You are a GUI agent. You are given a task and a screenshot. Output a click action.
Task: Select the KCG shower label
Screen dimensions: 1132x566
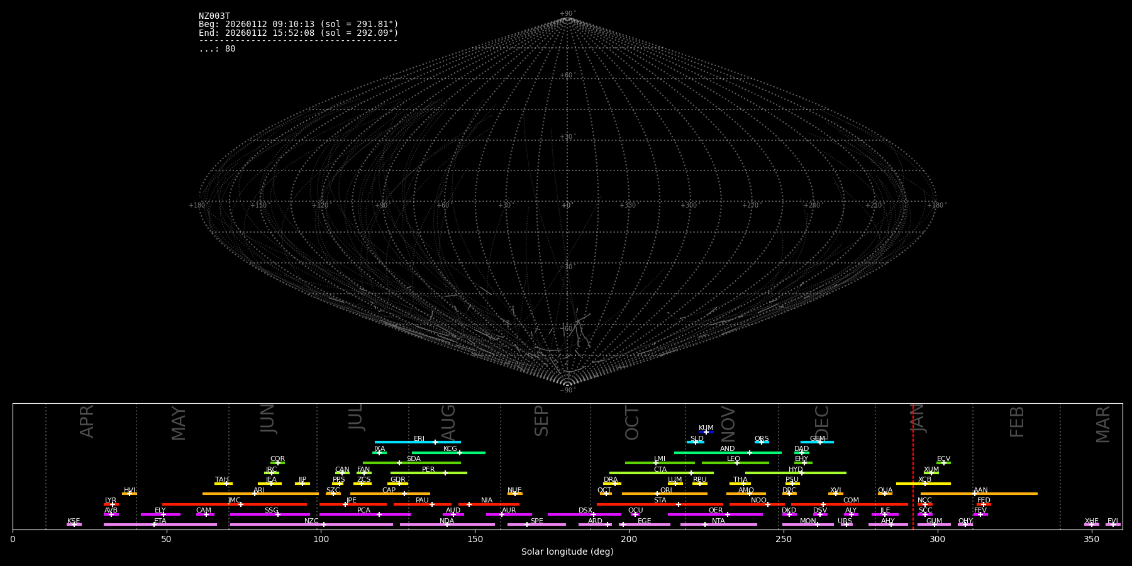click(450, 449)
